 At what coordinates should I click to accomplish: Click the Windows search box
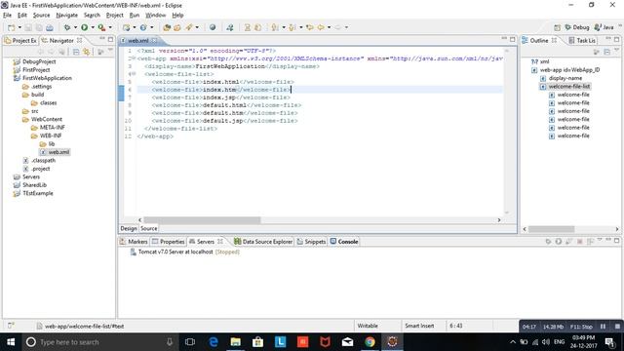(97, 342)
